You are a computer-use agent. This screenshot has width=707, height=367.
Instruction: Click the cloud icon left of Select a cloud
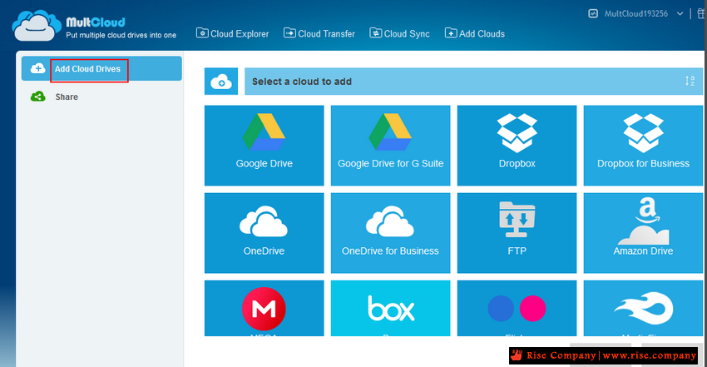pos(221,82)
